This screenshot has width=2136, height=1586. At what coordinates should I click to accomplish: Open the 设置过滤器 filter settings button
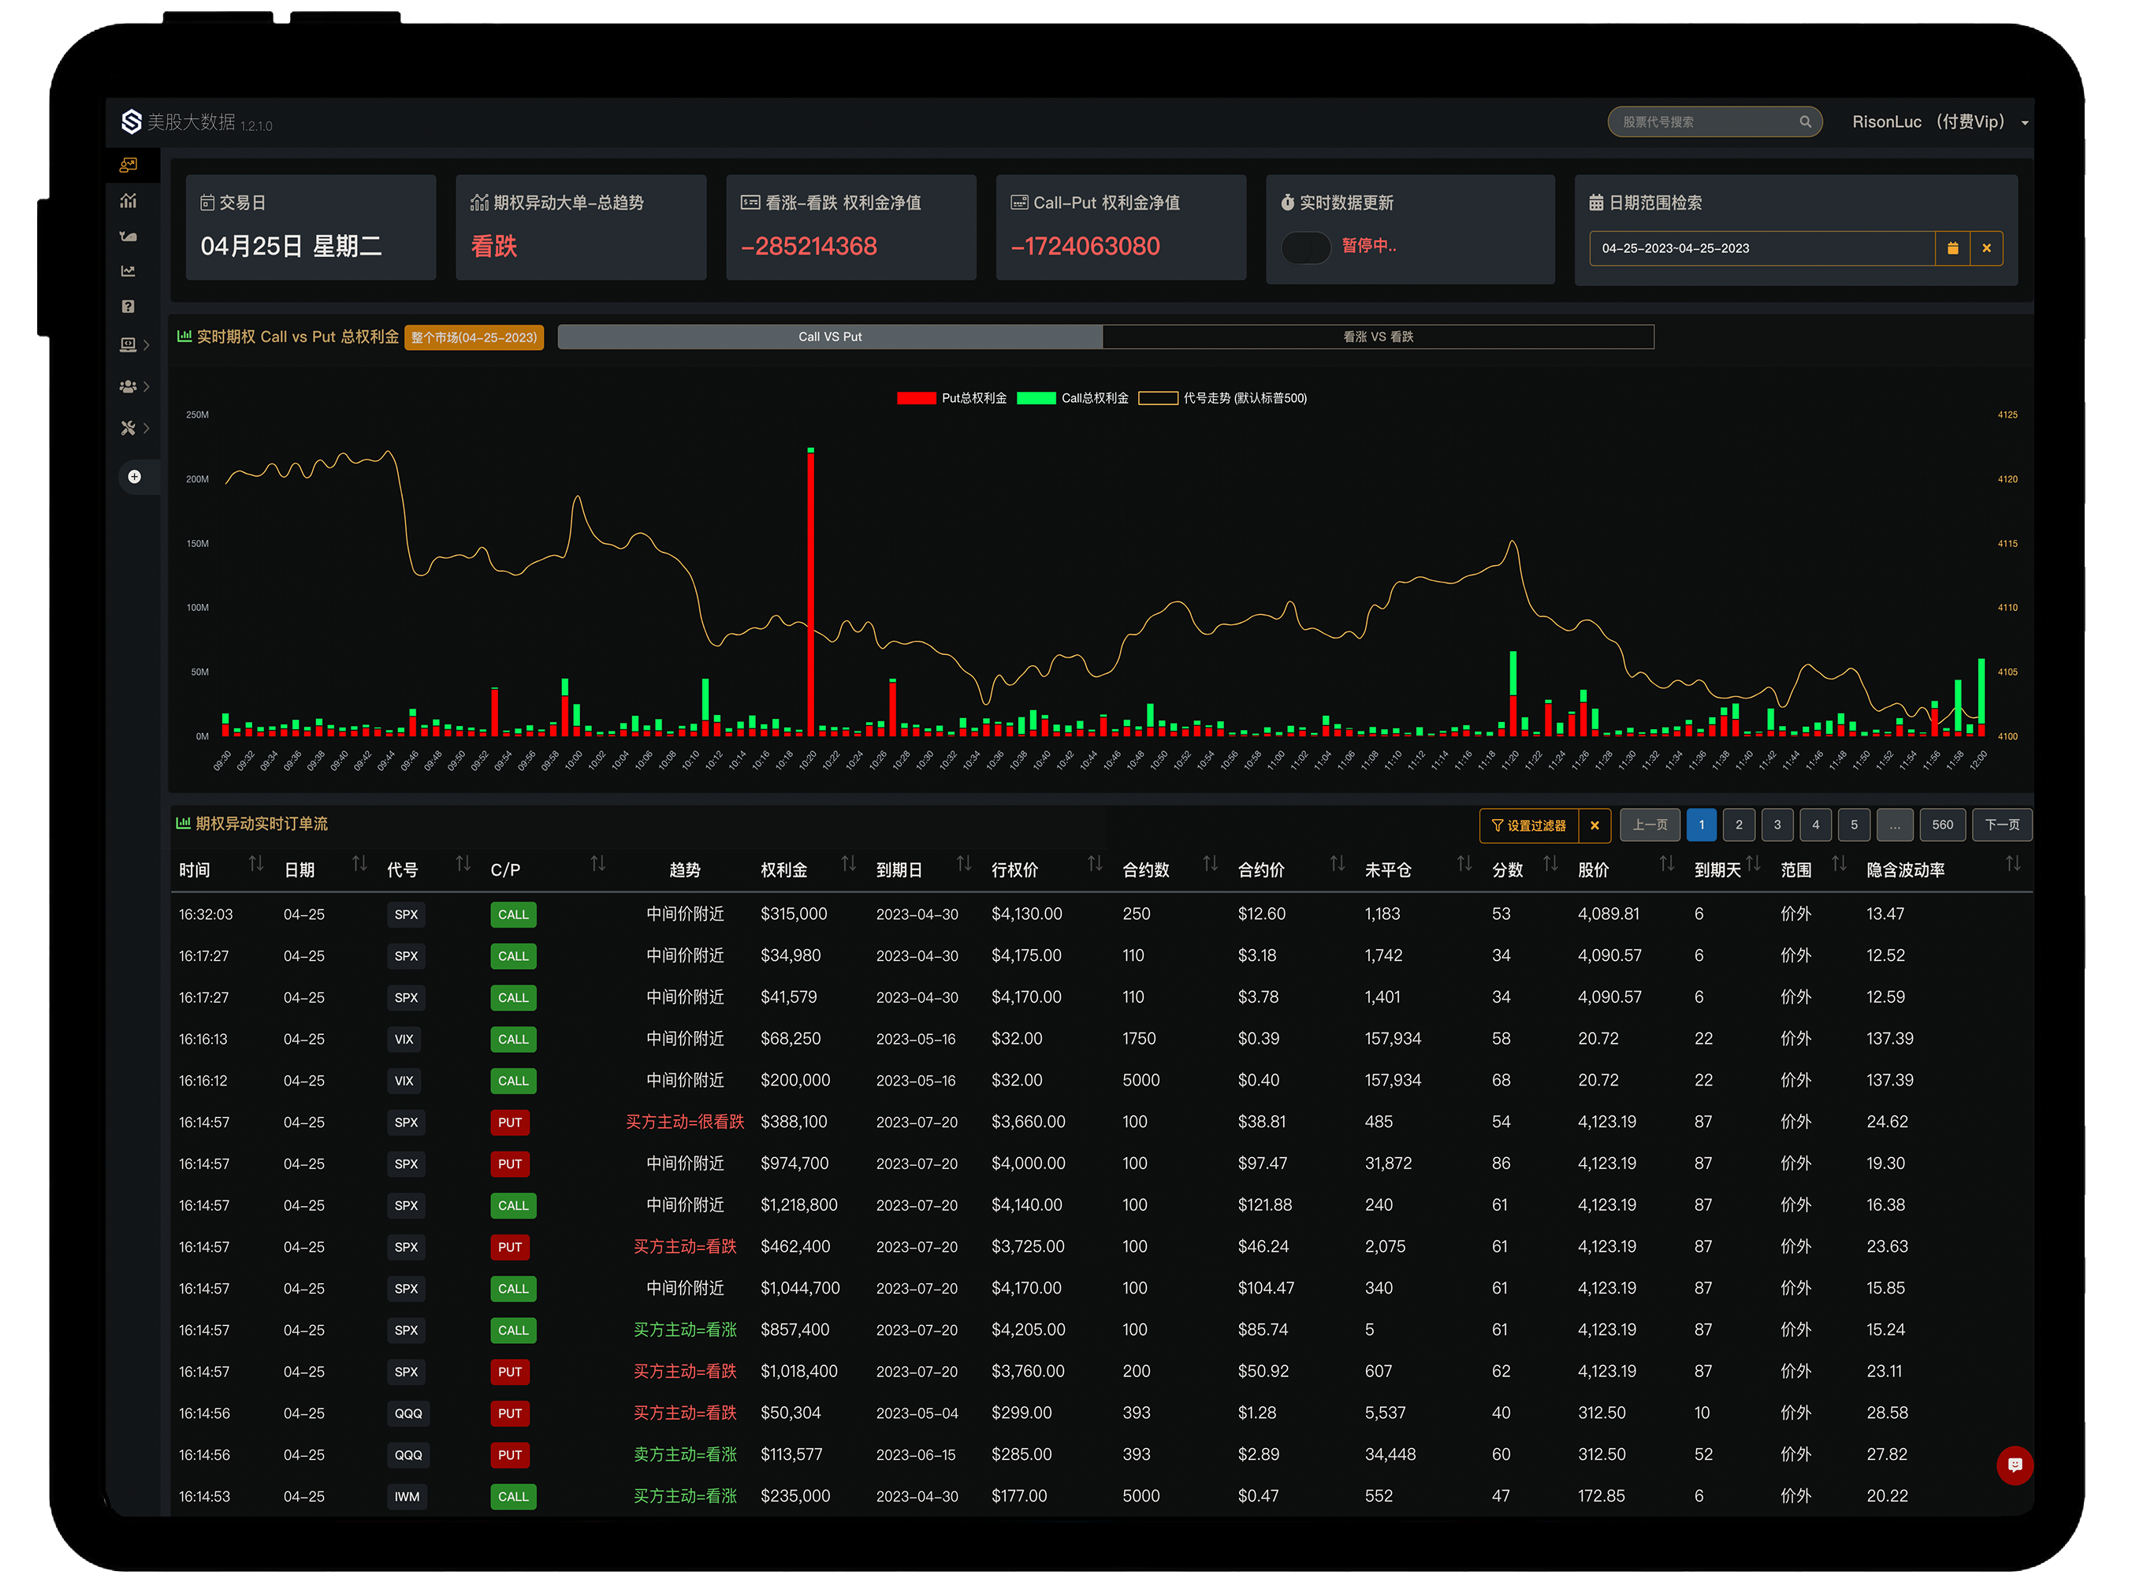point(1529,825)
